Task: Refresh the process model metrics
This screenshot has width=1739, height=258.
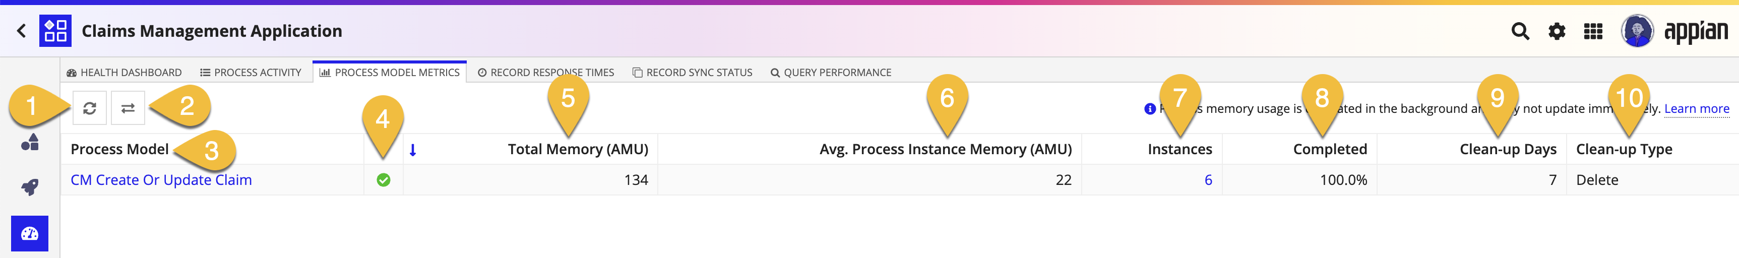Action: coord(90,108)
